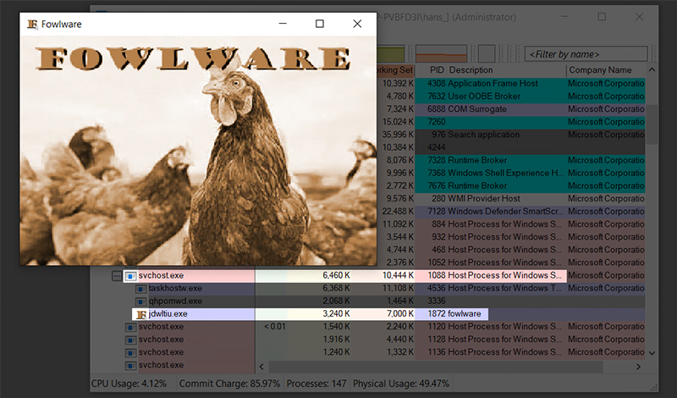Click the 'fowlware' description cell

point(465,313)
